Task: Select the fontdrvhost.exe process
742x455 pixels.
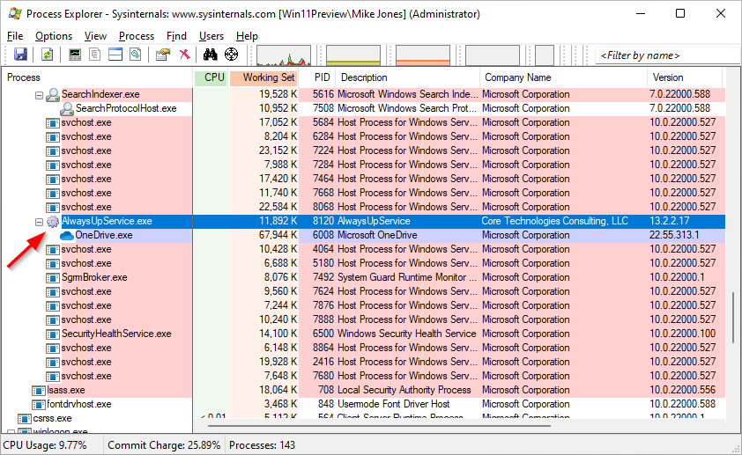Action: point(79,405)
